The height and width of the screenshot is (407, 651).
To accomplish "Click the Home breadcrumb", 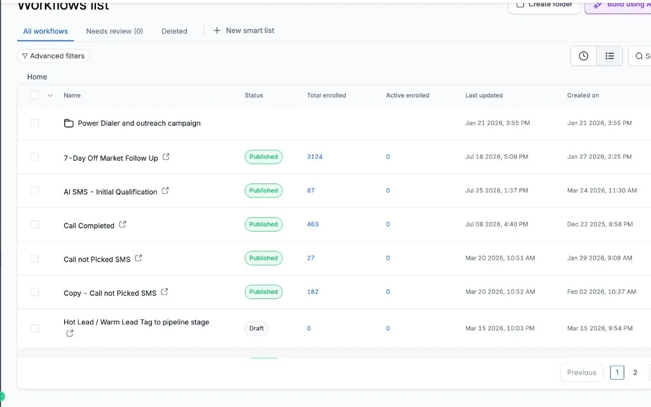I will [x=37, y=77].
